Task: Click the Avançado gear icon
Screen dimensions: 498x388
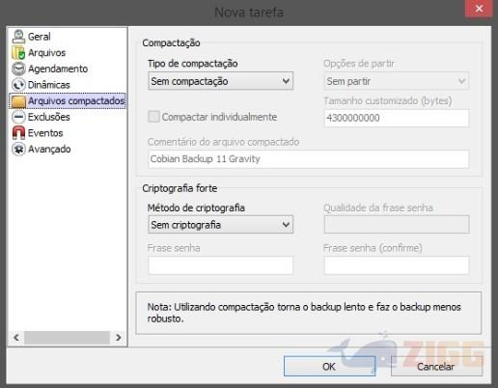Action: (x=18, y=149)
